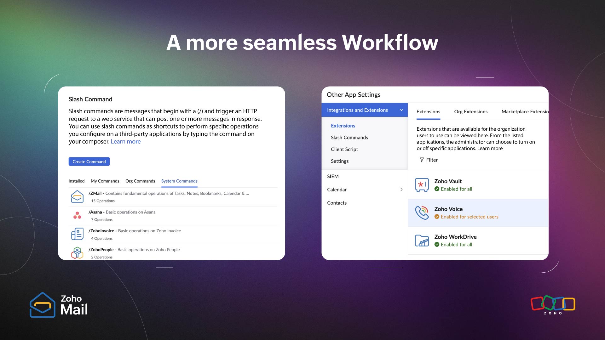
Task: Click Zoho Vault's green Enabled for all checkmark
Action: (437, 189)
